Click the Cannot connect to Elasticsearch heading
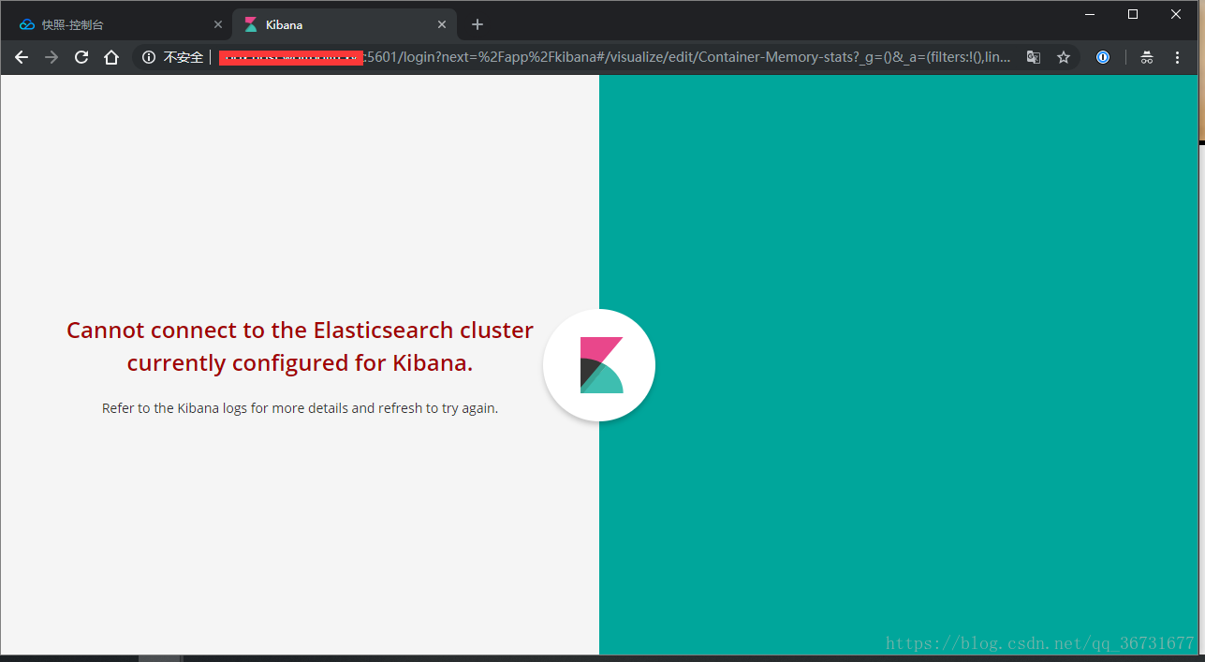Image resolution: width=1205 pixels, height=662 pixels. point(300,346)
